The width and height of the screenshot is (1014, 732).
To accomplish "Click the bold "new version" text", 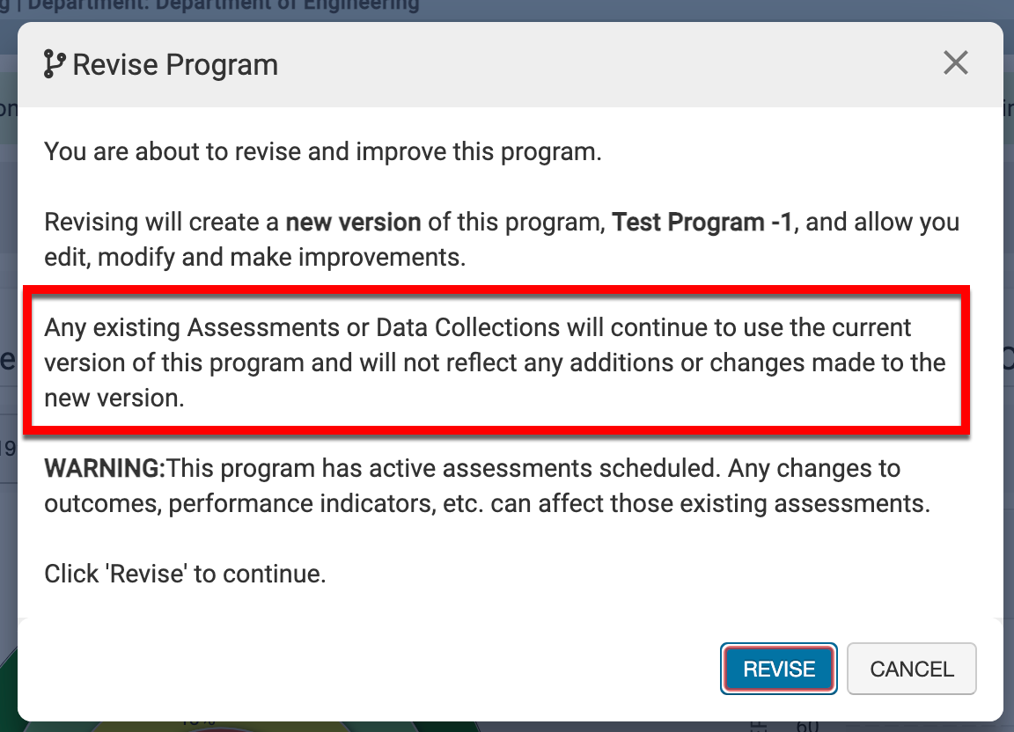I will (353, 222).
